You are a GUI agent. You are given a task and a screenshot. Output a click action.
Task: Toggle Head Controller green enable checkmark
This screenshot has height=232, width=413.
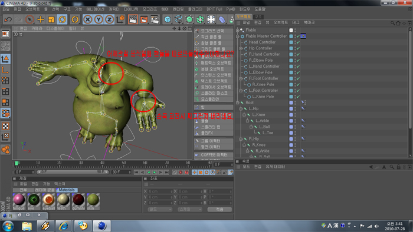(x=298, y=42)
